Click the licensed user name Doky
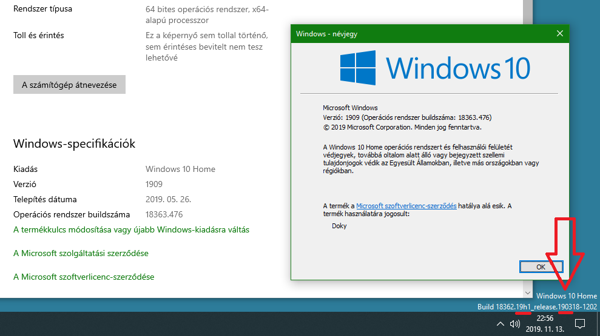Screen dimensions: 600x336 [x=339, y=226]
